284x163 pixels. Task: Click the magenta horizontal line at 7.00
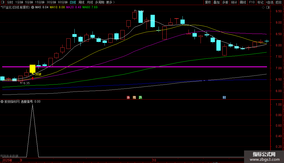[134, 67]
